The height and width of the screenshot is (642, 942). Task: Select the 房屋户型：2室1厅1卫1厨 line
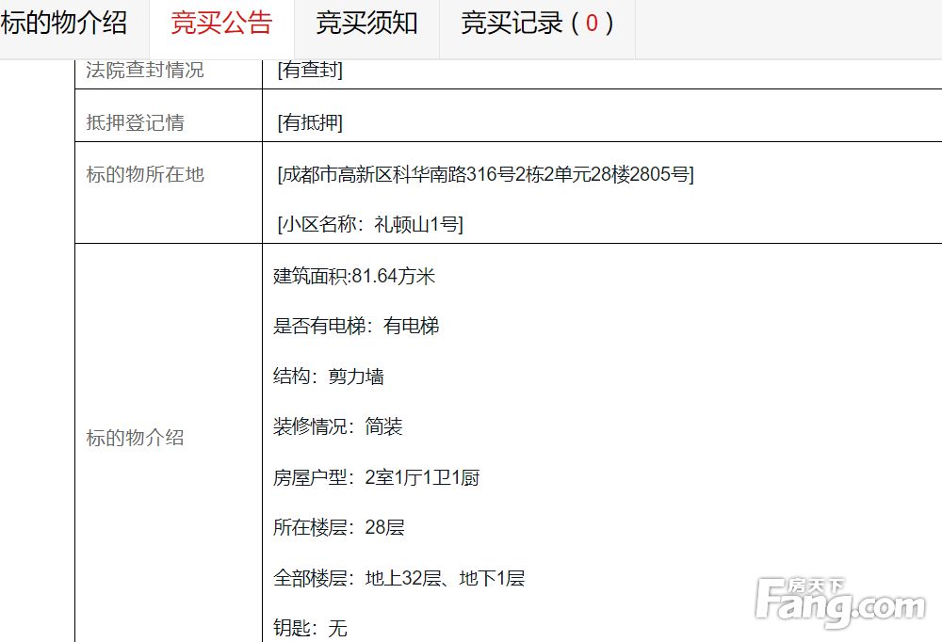tap(377, 477)
